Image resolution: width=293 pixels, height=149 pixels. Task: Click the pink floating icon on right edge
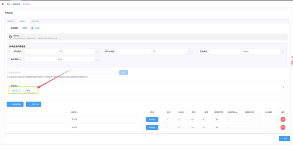click(292, 63)
